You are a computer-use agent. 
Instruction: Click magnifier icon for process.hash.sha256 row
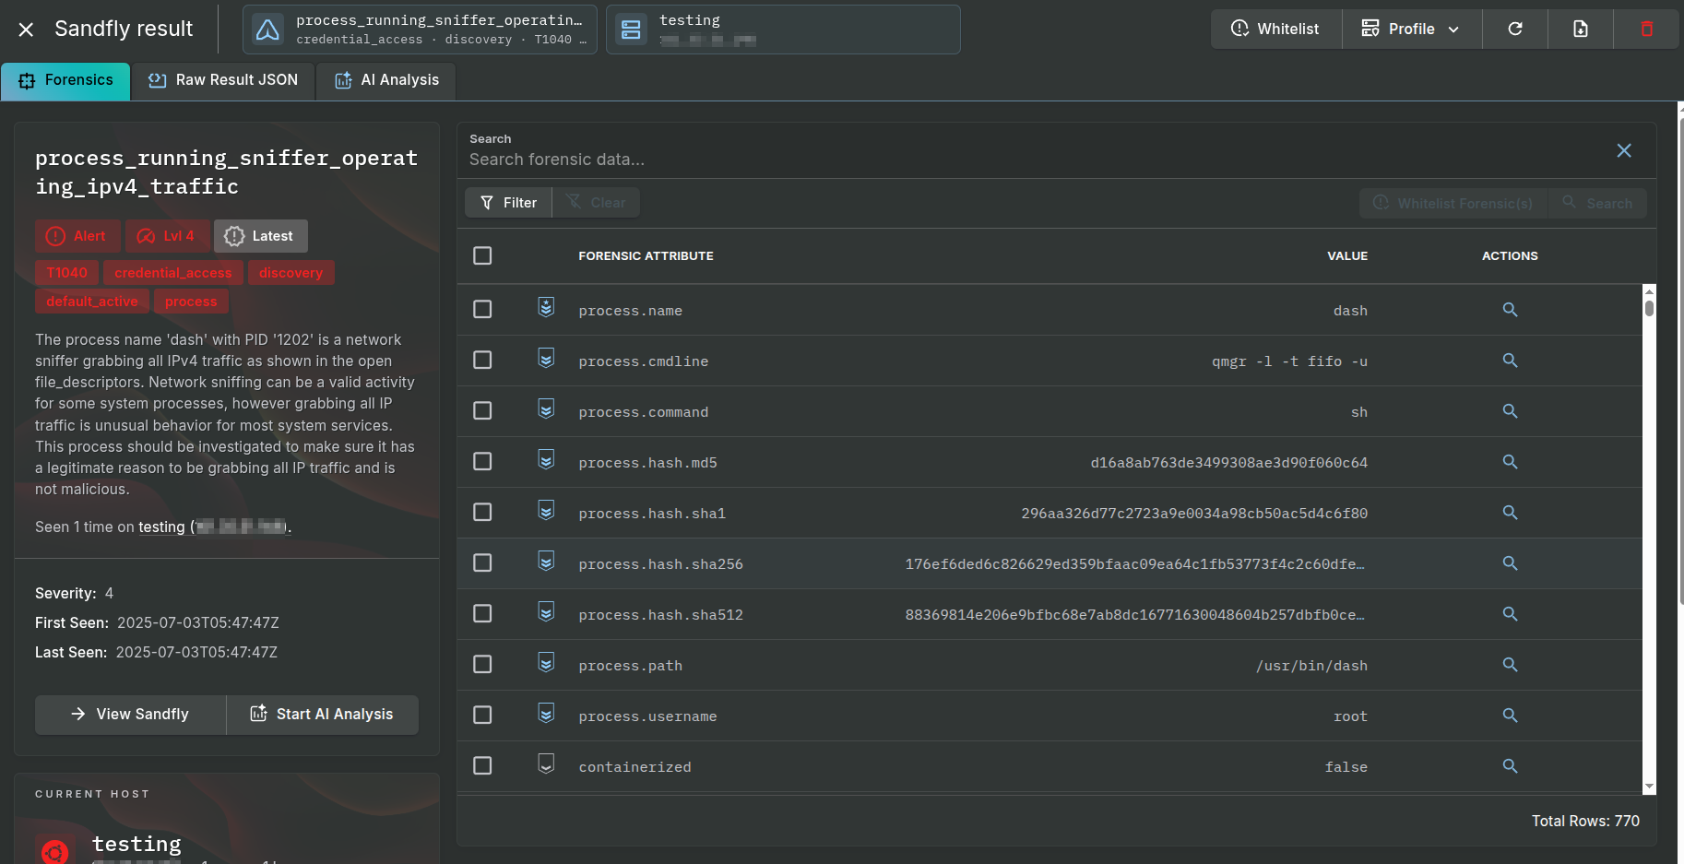(1510, 563)
